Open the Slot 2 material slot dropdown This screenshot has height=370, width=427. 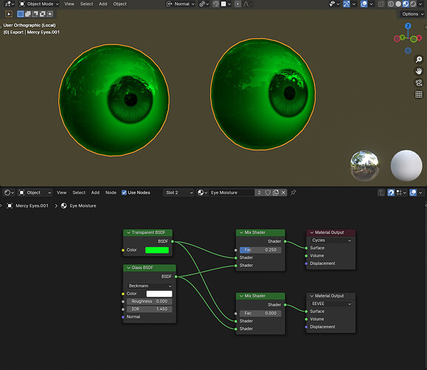pyautogui.click(x=178, y=192)
